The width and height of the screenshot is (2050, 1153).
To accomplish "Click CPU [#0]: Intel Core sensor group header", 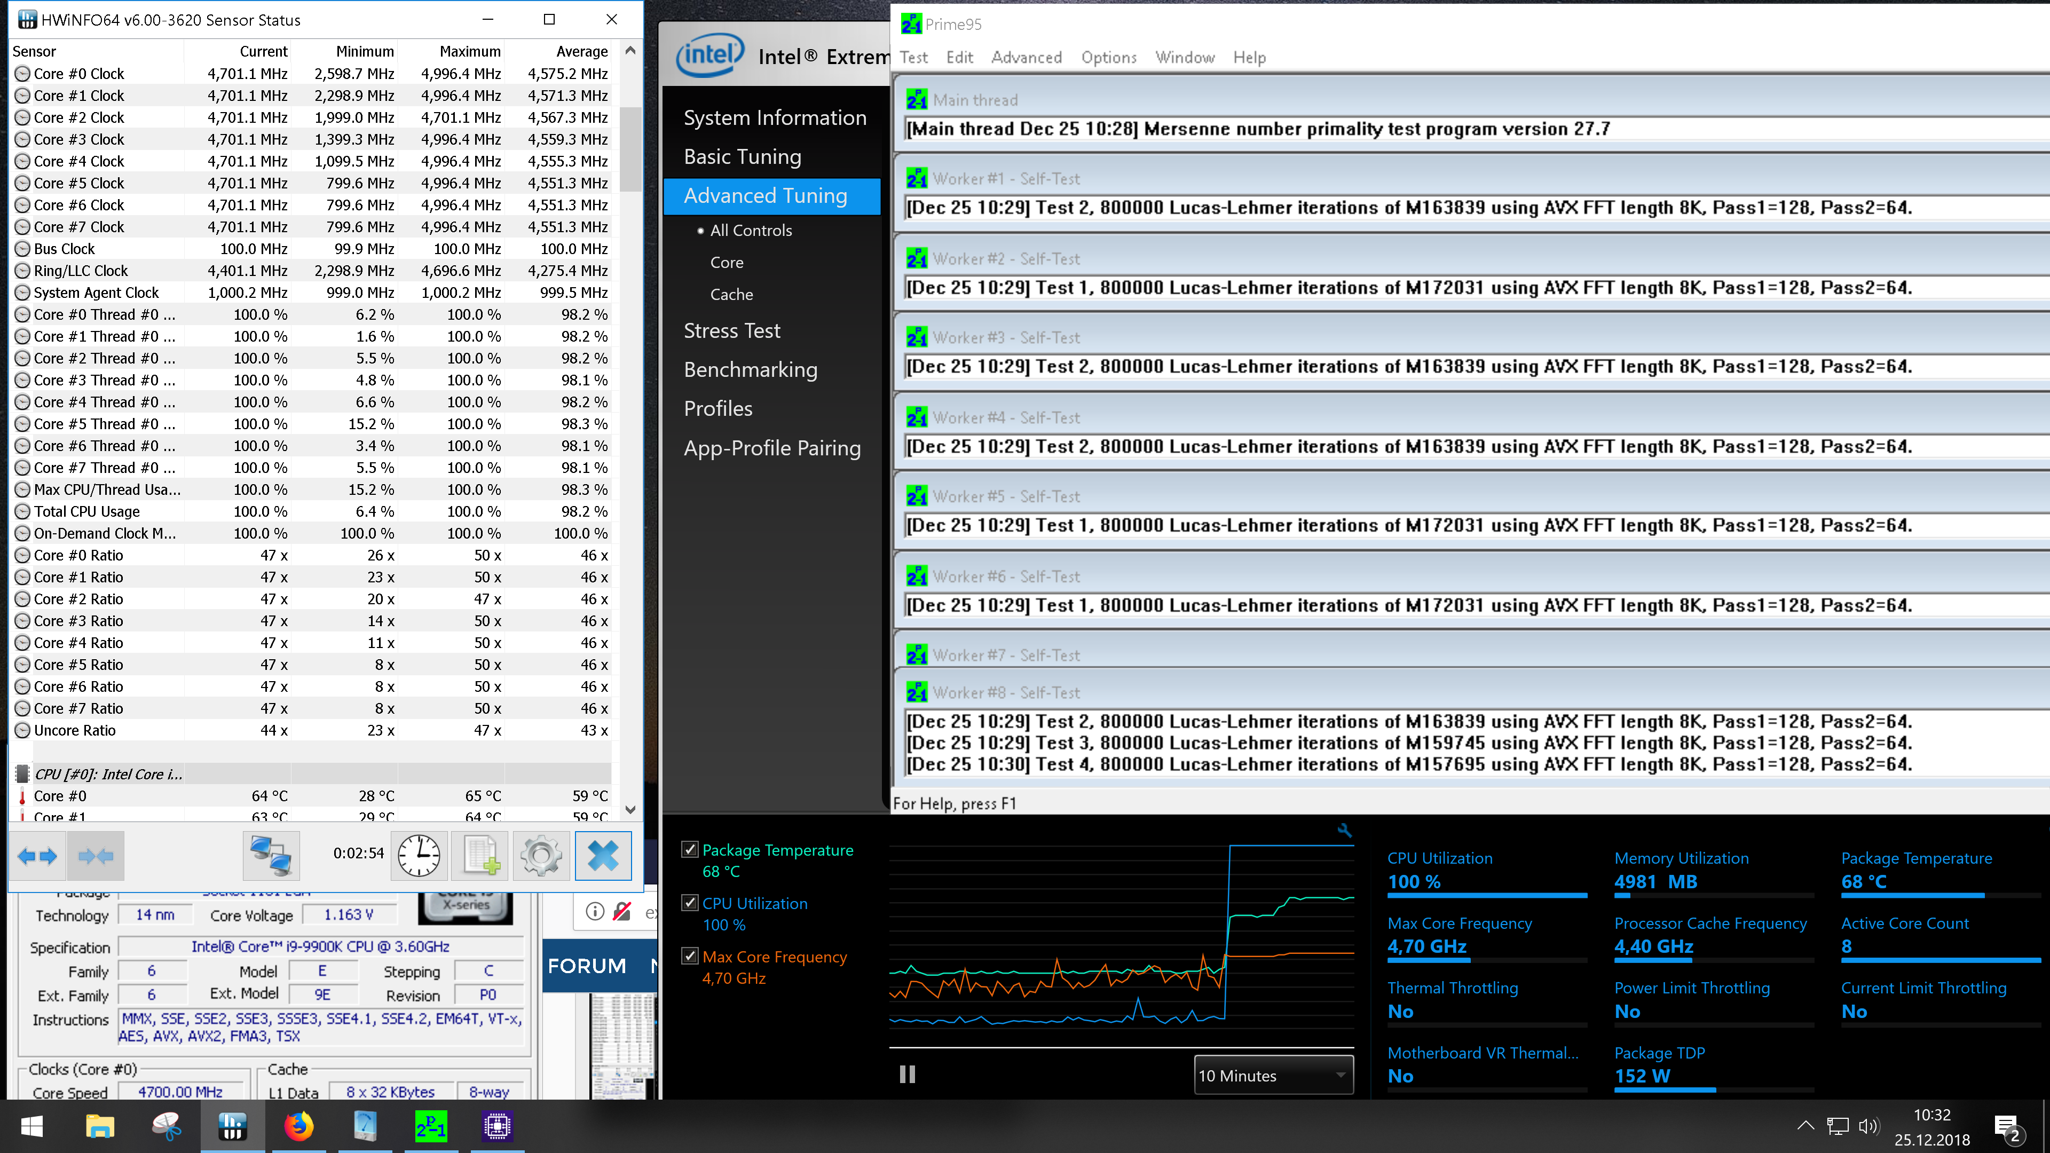I will (311, 773).
